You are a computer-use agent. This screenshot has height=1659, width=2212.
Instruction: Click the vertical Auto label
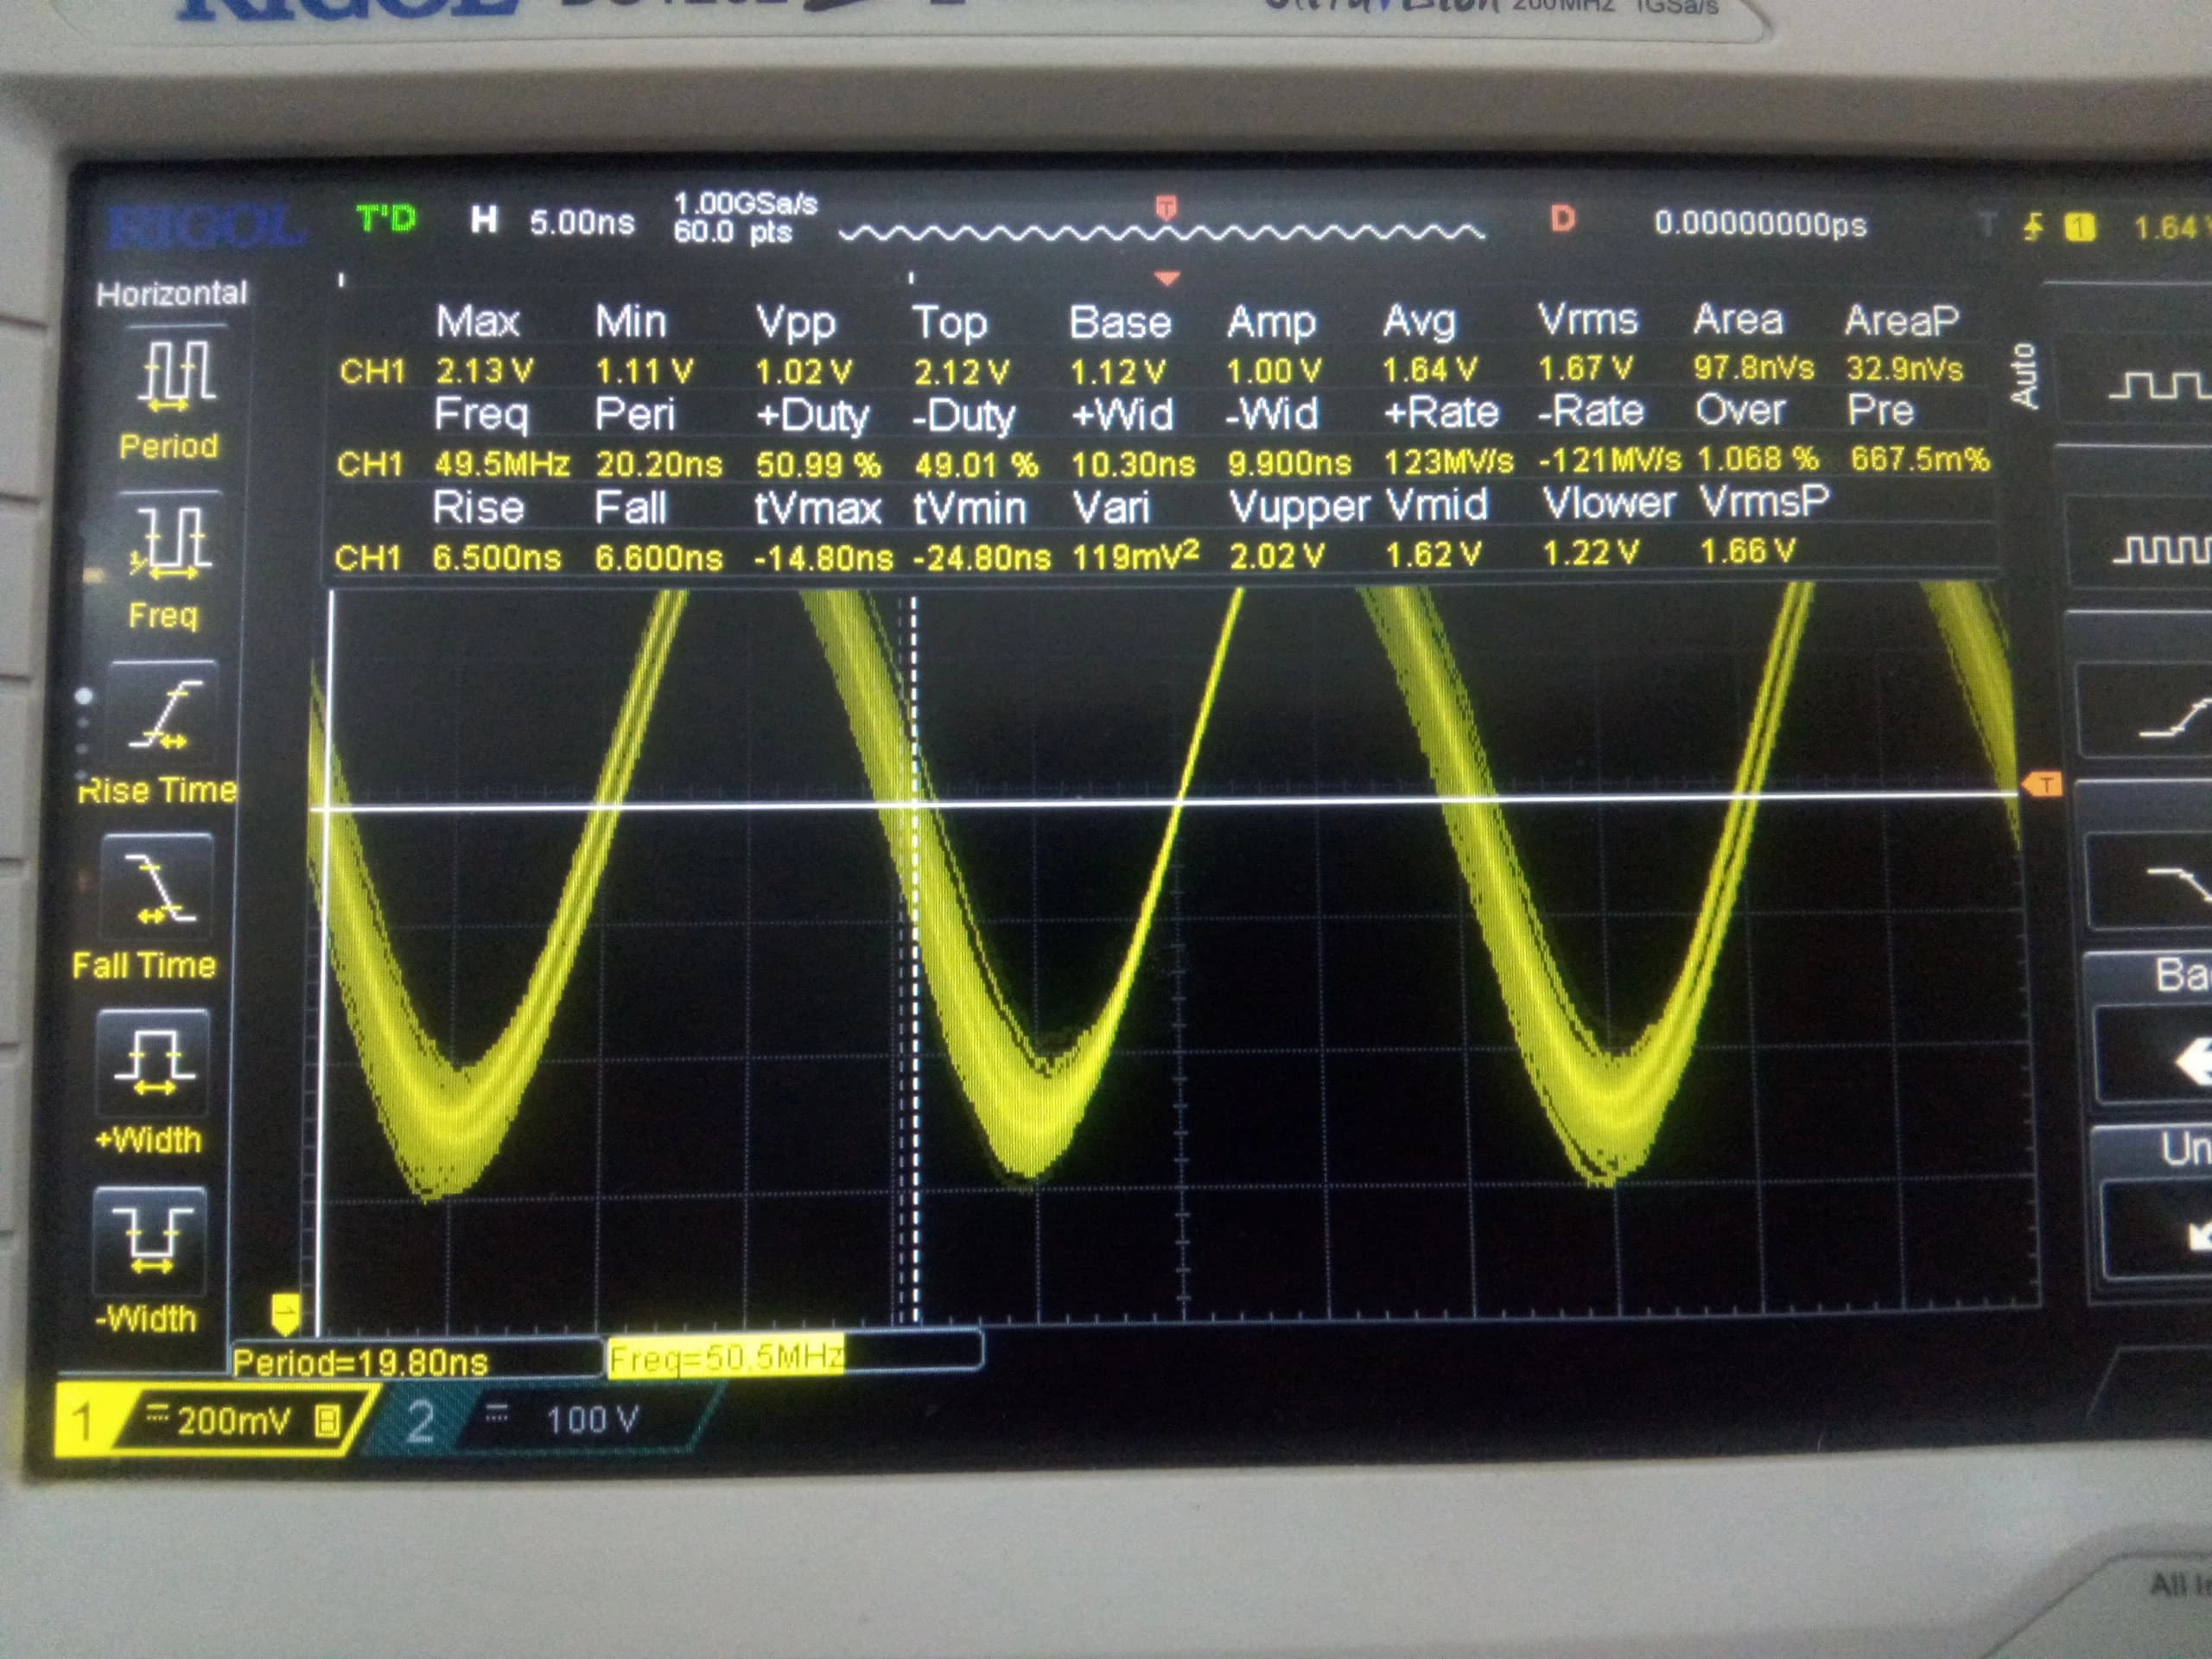click(x=2024, y=375)
